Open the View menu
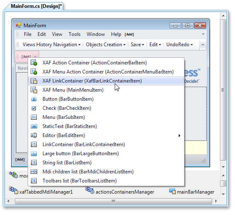234x213 pixels. coord(57,34)
